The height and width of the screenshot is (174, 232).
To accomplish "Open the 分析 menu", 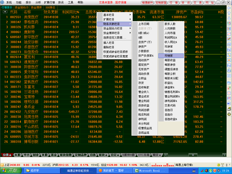I will (x=38, y=2).
